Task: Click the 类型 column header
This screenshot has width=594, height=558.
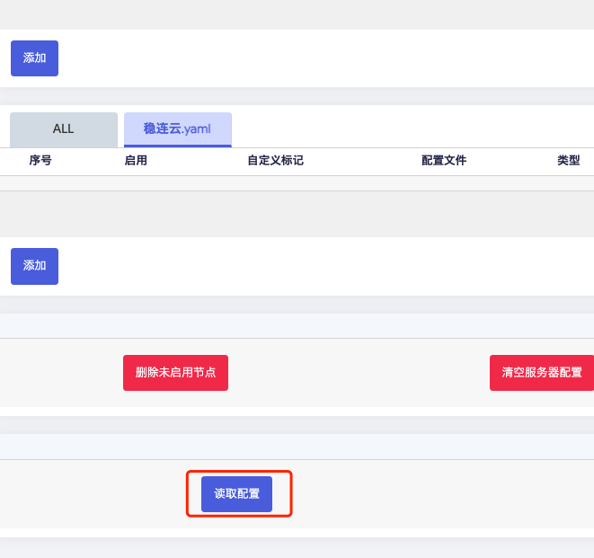Action: (568, 161)
